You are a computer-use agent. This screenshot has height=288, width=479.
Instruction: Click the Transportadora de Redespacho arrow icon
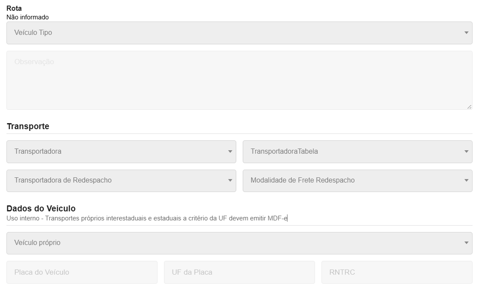(x=230, y=181)
